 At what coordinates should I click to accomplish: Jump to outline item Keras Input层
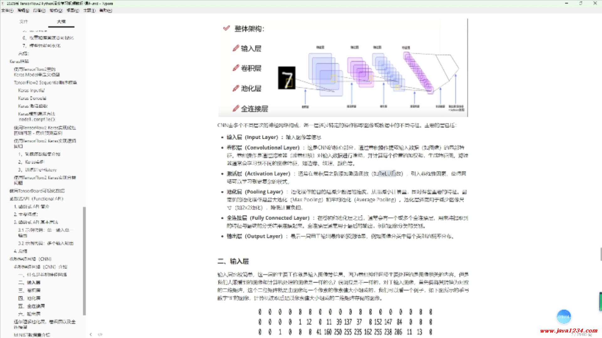(x=31, y=90)
